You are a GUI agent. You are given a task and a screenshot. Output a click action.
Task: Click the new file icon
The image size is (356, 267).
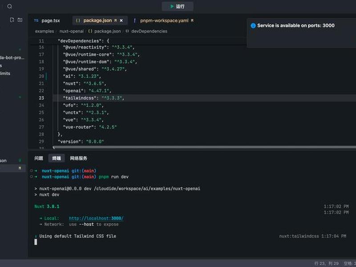pyautogui.click(x=12, y=20)
